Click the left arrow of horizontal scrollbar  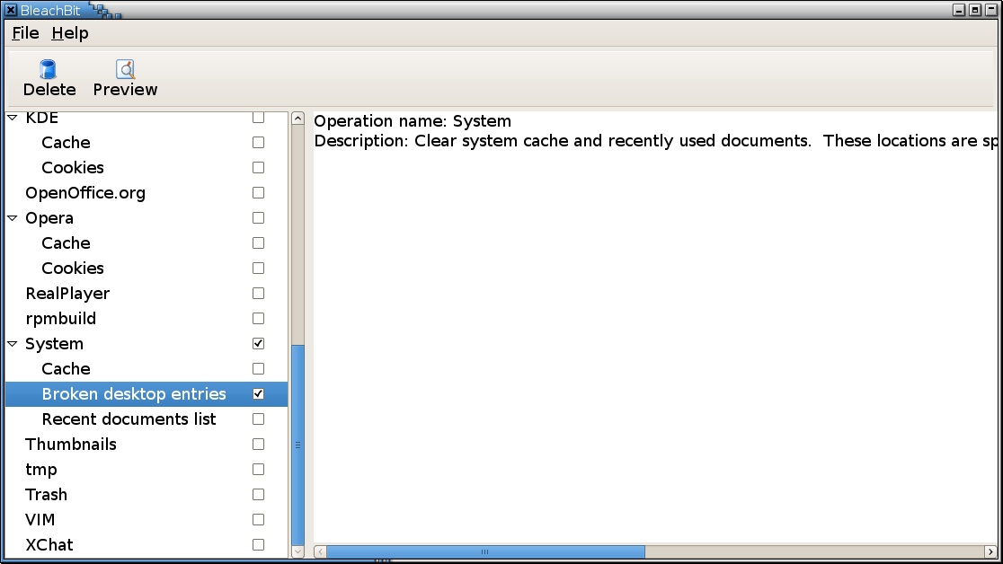319,551
